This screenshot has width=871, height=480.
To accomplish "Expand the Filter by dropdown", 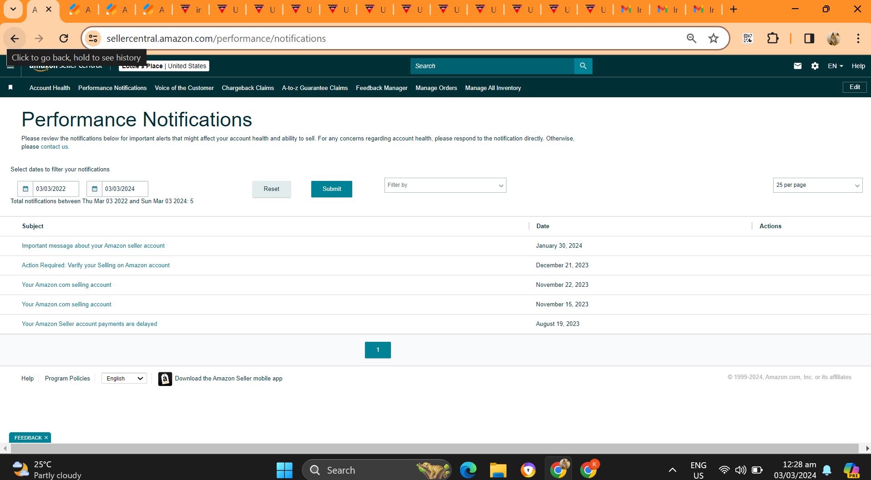I will click(445, 185).
